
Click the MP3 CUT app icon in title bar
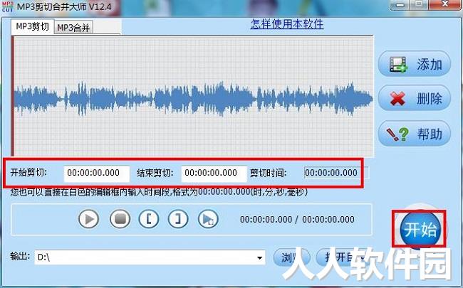(x=8, y=6)
